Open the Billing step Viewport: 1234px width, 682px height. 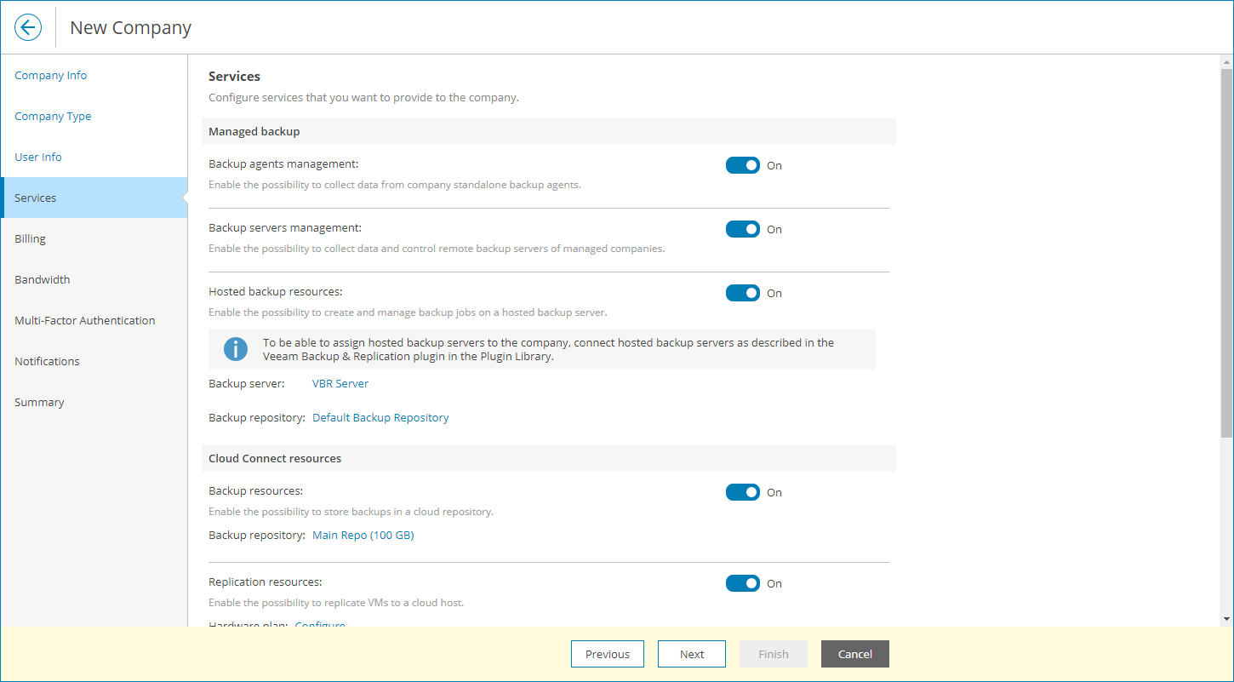(31, 238)
